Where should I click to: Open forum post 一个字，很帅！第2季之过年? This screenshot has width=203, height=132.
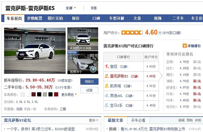point(41,129)
